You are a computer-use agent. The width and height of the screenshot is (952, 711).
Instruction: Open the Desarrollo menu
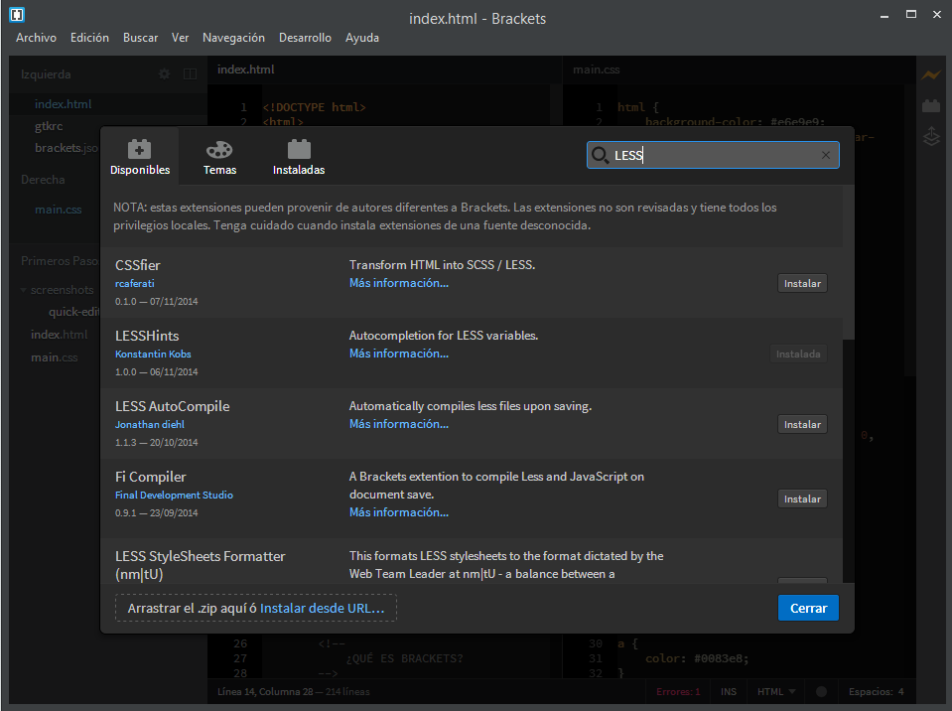pyautogui.click(x=305, y=38)
